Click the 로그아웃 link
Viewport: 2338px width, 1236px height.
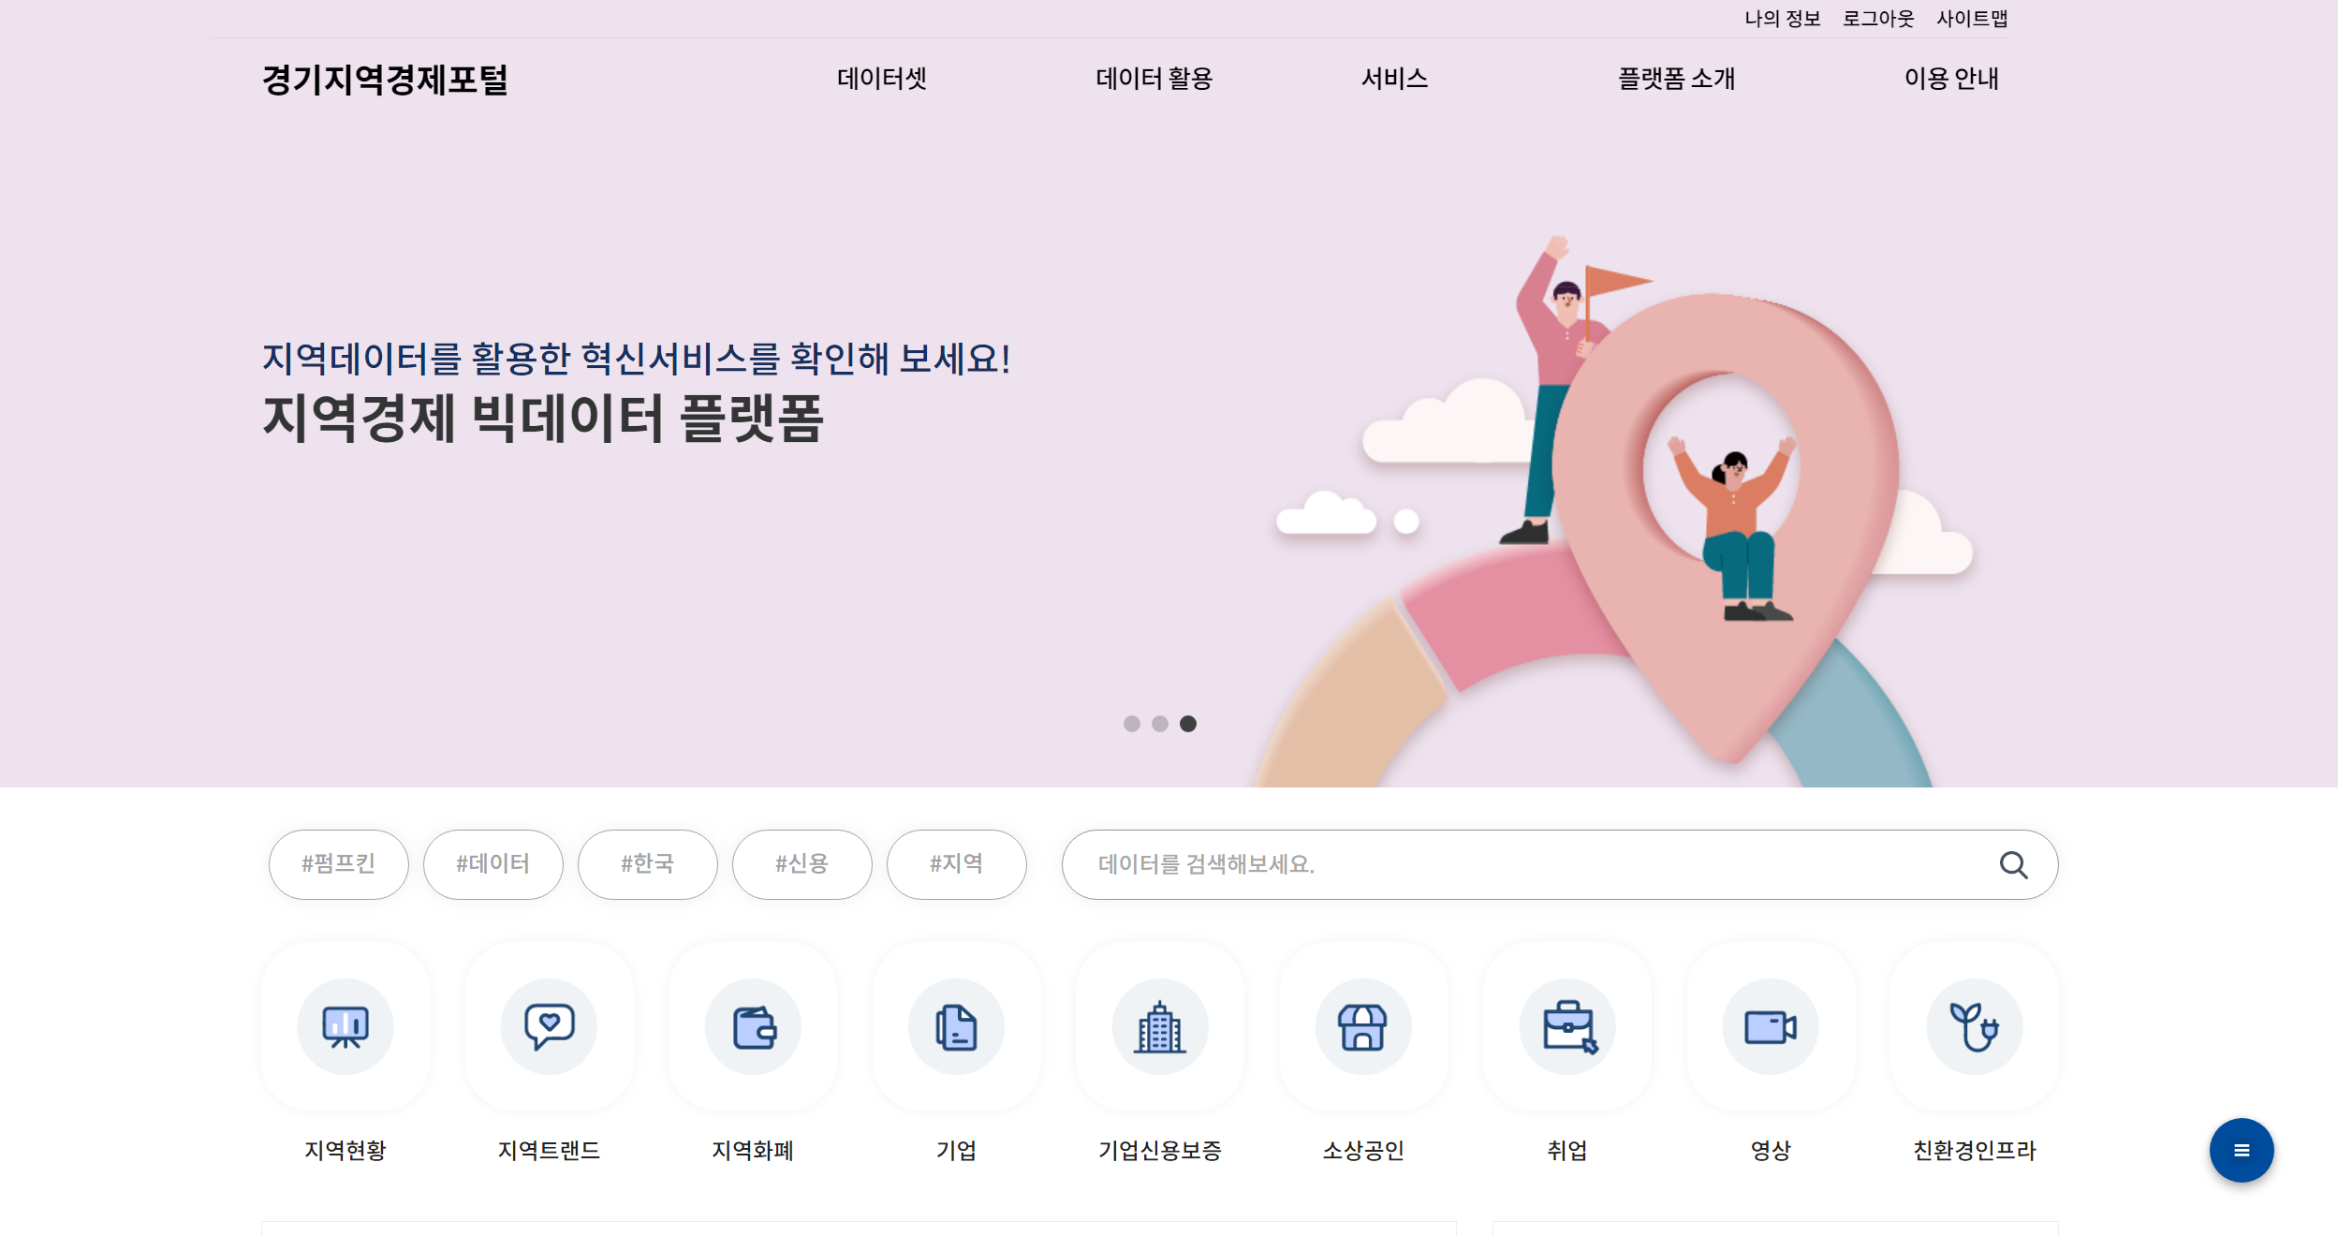coord(1878,19)
